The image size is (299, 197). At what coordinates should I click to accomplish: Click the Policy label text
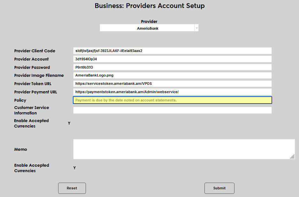pos(20,100)
